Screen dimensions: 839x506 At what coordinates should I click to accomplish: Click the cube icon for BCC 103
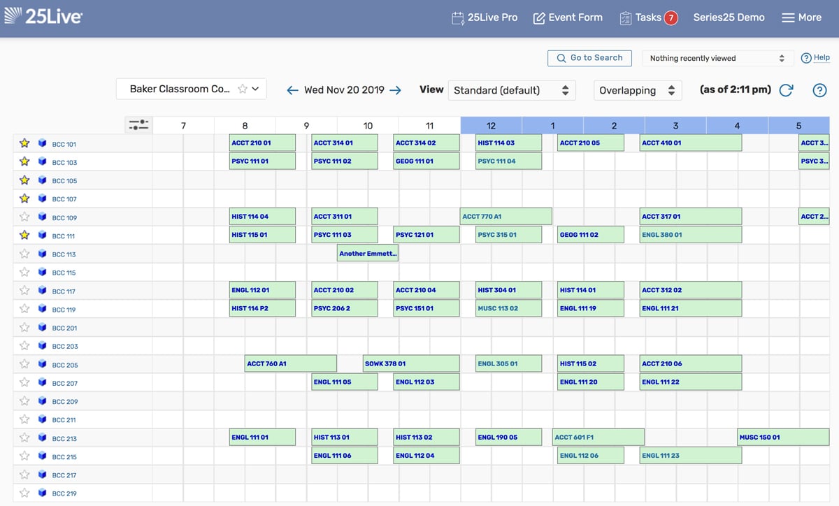(x=42, y=162)
